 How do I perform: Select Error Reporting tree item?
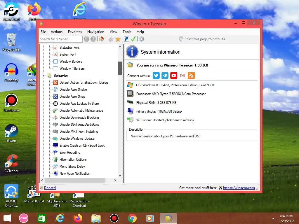pyautogui.click(x=69, y=153)
